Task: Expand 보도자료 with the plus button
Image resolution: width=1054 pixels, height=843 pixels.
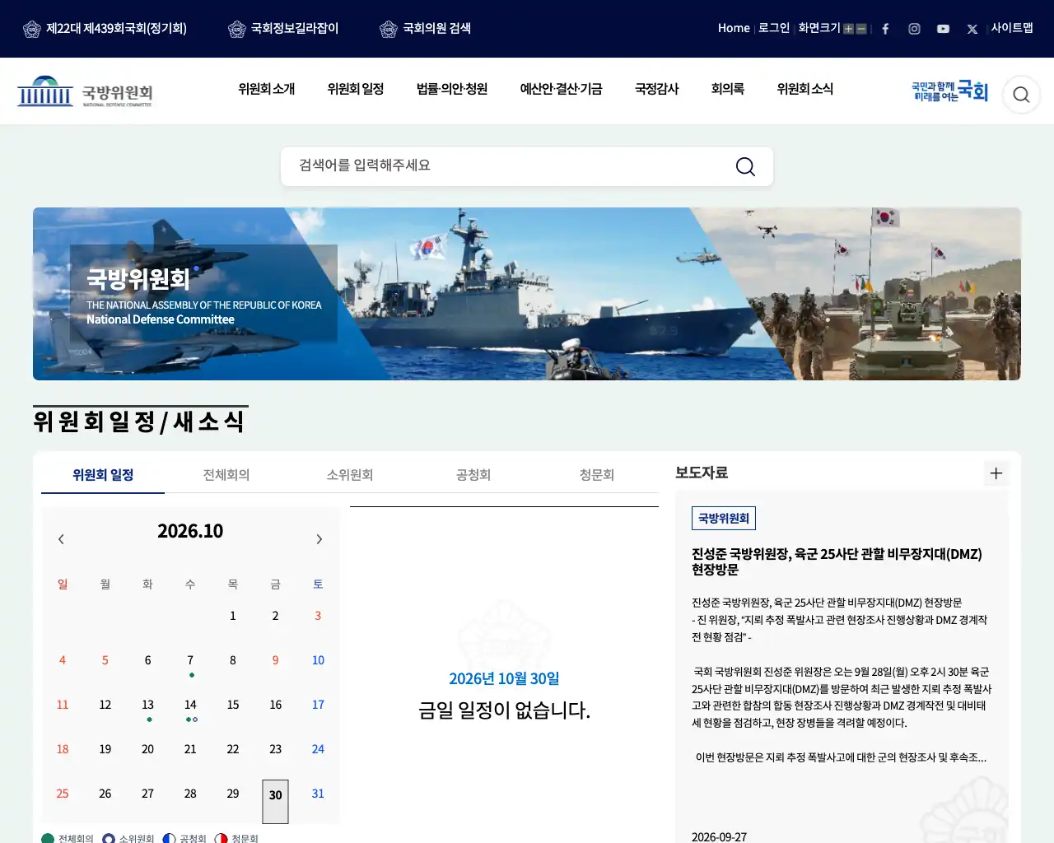Action: click(996, 473)
